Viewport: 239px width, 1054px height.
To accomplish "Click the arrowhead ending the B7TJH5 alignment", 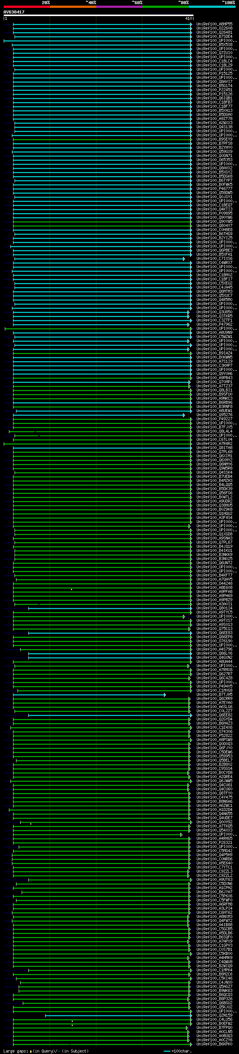I will 165,695.
